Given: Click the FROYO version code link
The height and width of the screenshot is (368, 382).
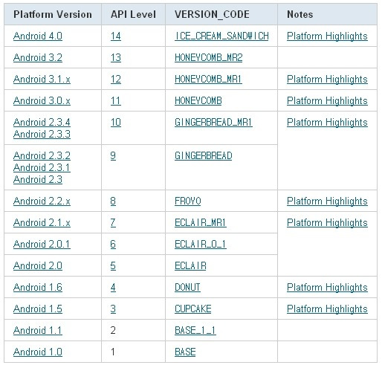Looking at the screenshot, I should tap(188, 201).
